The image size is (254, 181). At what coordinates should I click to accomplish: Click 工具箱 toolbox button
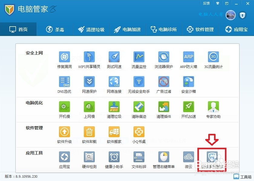242,177
